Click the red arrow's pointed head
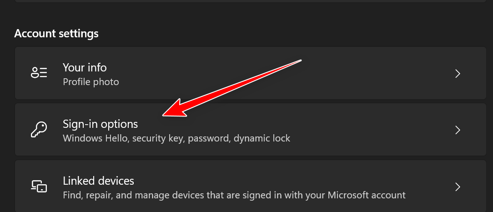 point(166,115)
